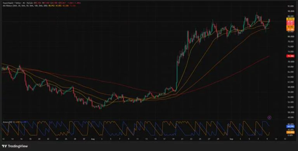Click the blue Aroon value label on axis

tap(290, 126)
